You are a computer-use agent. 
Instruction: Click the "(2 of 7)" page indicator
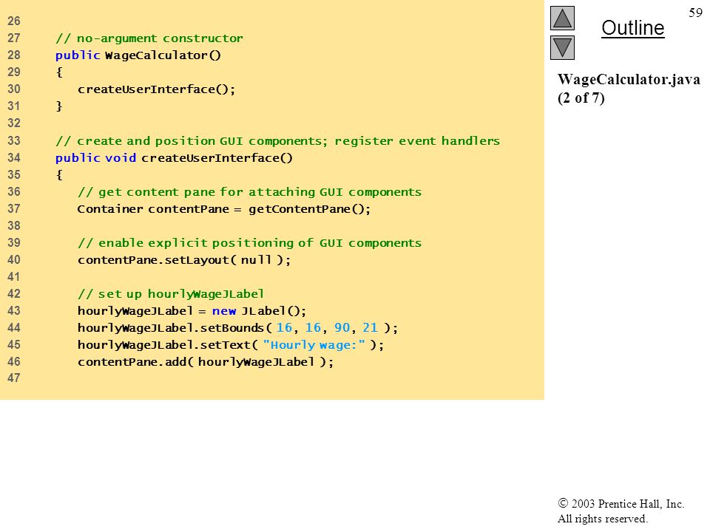pyautogui.click(x=581, y=98)
